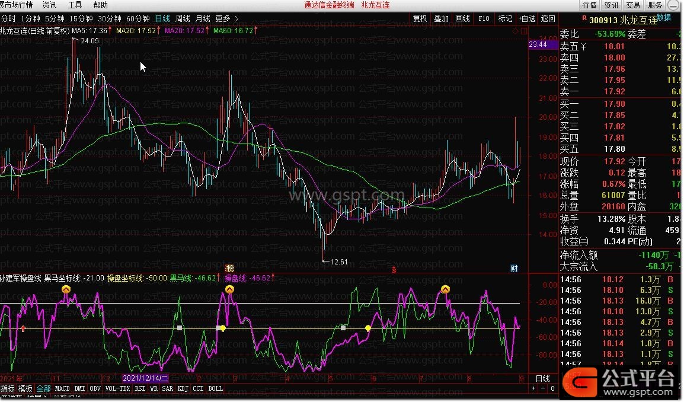
Task: Select the 周线 weekly chart tab
Action: (183, 18)
